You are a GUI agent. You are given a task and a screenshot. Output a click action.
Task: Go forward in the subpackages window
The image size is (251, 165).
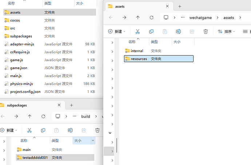click(16, 116)
